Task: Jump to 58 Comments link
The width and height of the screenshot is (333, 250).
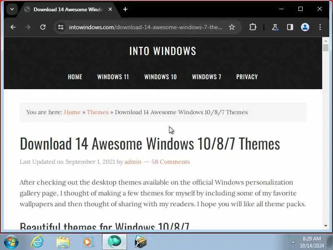Action: point(171,162)
